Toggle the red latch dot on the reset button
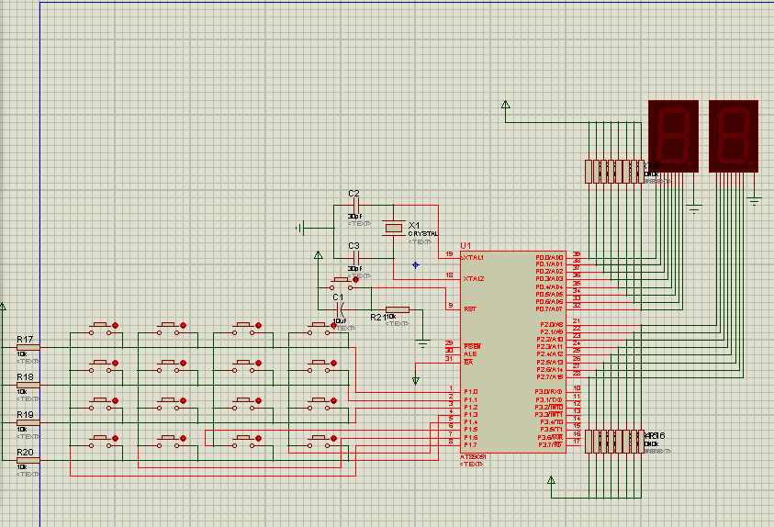 point(356,280)
